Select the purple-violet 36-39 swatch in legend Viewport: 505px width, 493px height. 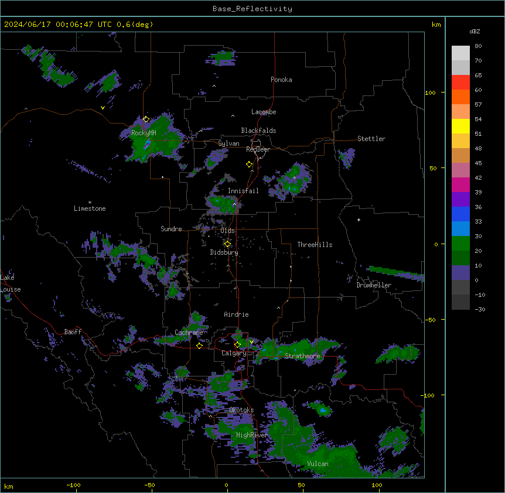pyautogui.click(x=460, y=199)
